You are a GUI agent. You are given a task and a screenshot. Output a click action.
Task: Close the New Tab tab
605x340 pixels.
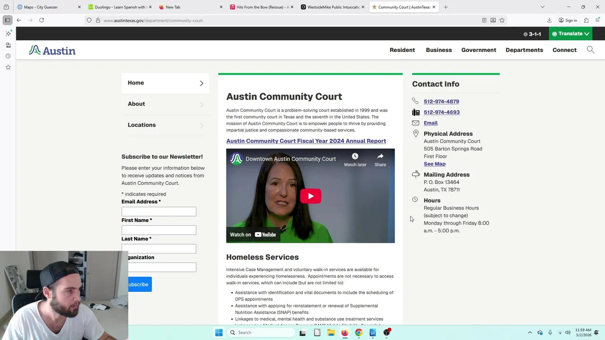pos(221,7)
